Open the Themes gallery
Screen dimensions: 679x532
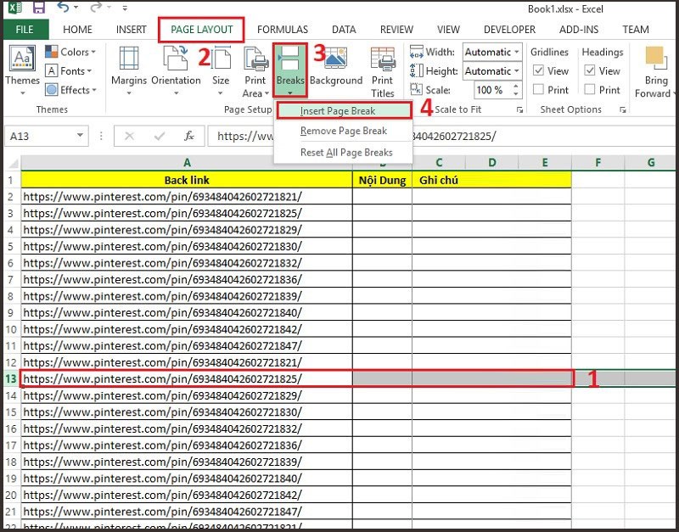tap(22, 70)
